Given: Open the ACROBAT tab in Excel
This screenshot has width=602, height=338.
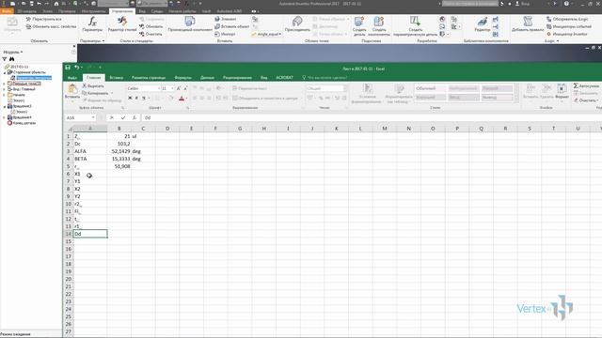Looking at the screenshot, I should pos(284,77).
